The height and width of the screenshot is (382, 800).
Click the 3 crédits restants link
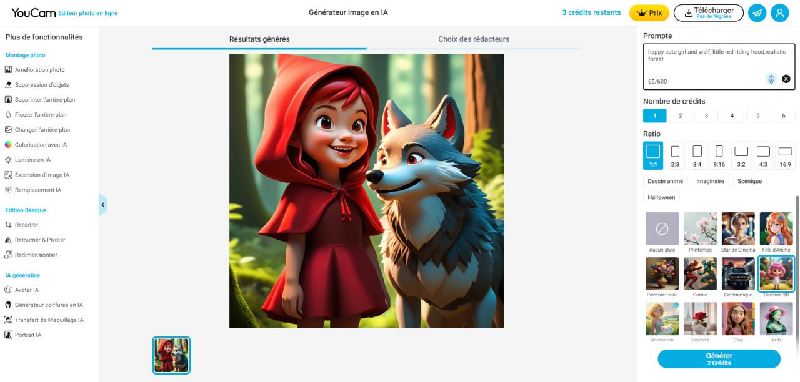(591, 12)
